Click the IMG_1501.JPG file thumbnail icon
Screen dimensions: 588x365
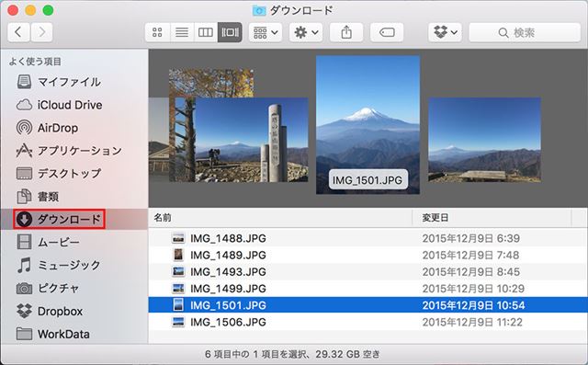click(x=178, y=305)
